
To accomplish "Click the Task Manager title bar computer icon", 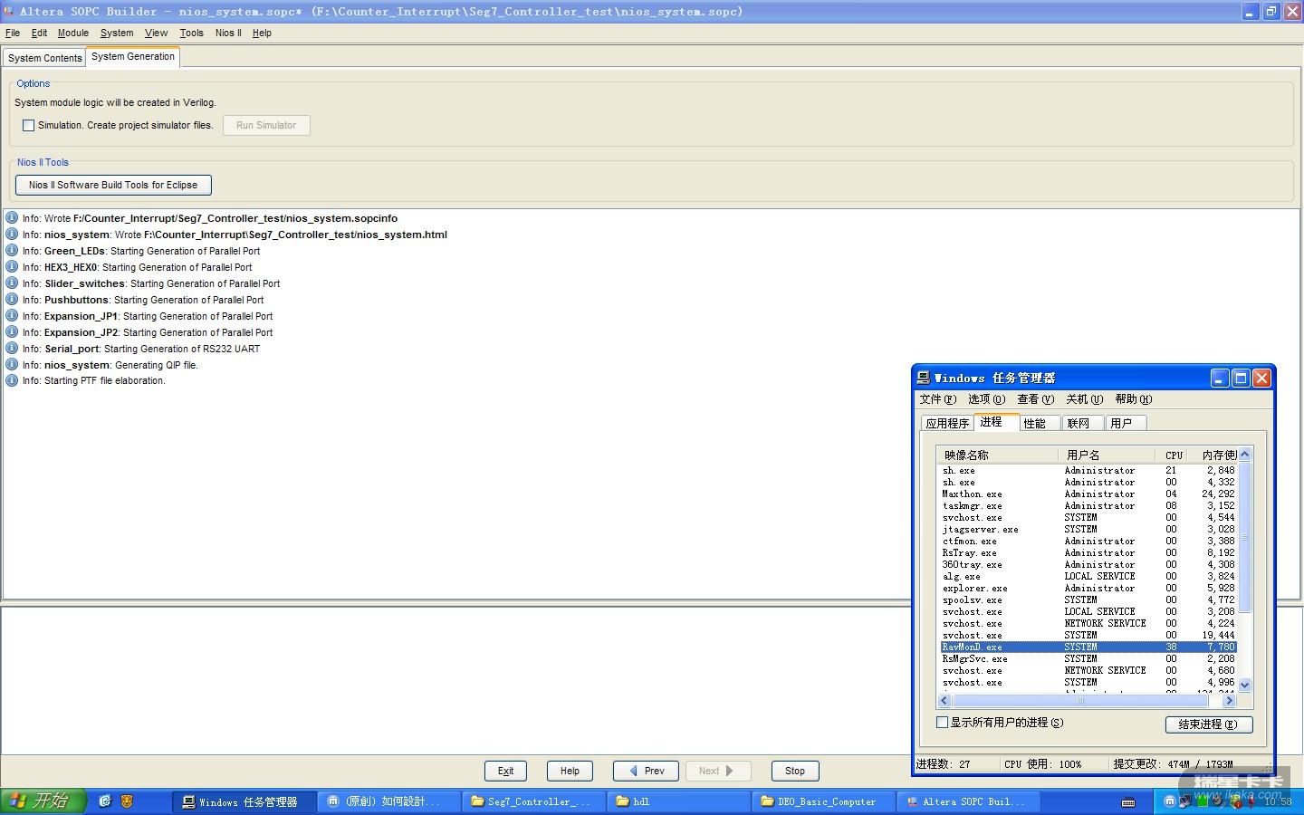I will [x=924, y=378].
